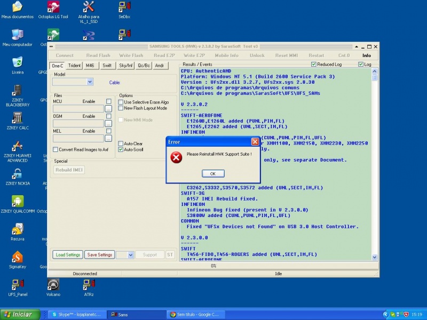Image resolution: width=427 pixels, height=320 pixels.
Task: Turn on the Auto-Clear option
Action: click(x=121, y=143)
